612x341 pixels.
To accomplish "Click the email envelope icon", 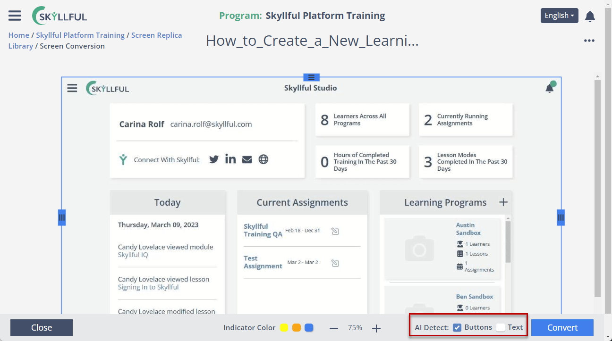I will point(247,159).
